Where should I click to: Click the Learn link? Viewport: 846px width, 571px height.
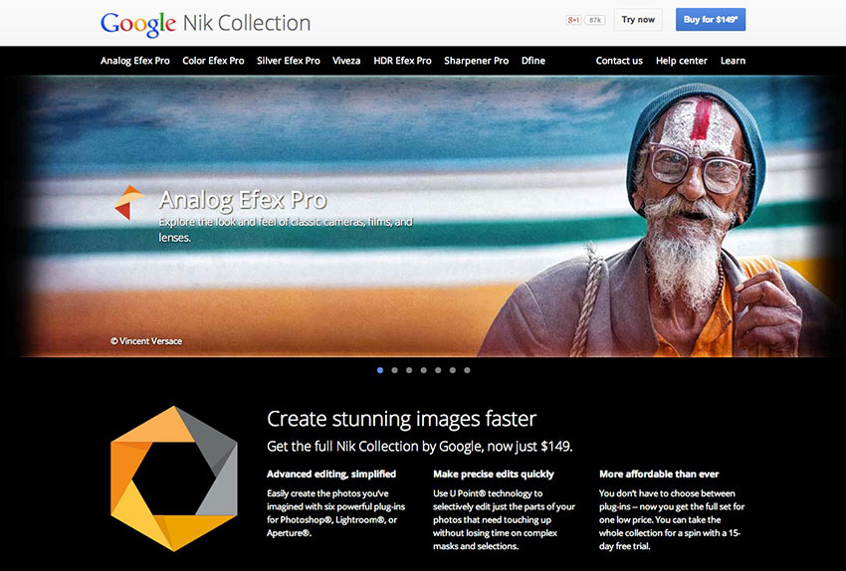pos(733,61)
